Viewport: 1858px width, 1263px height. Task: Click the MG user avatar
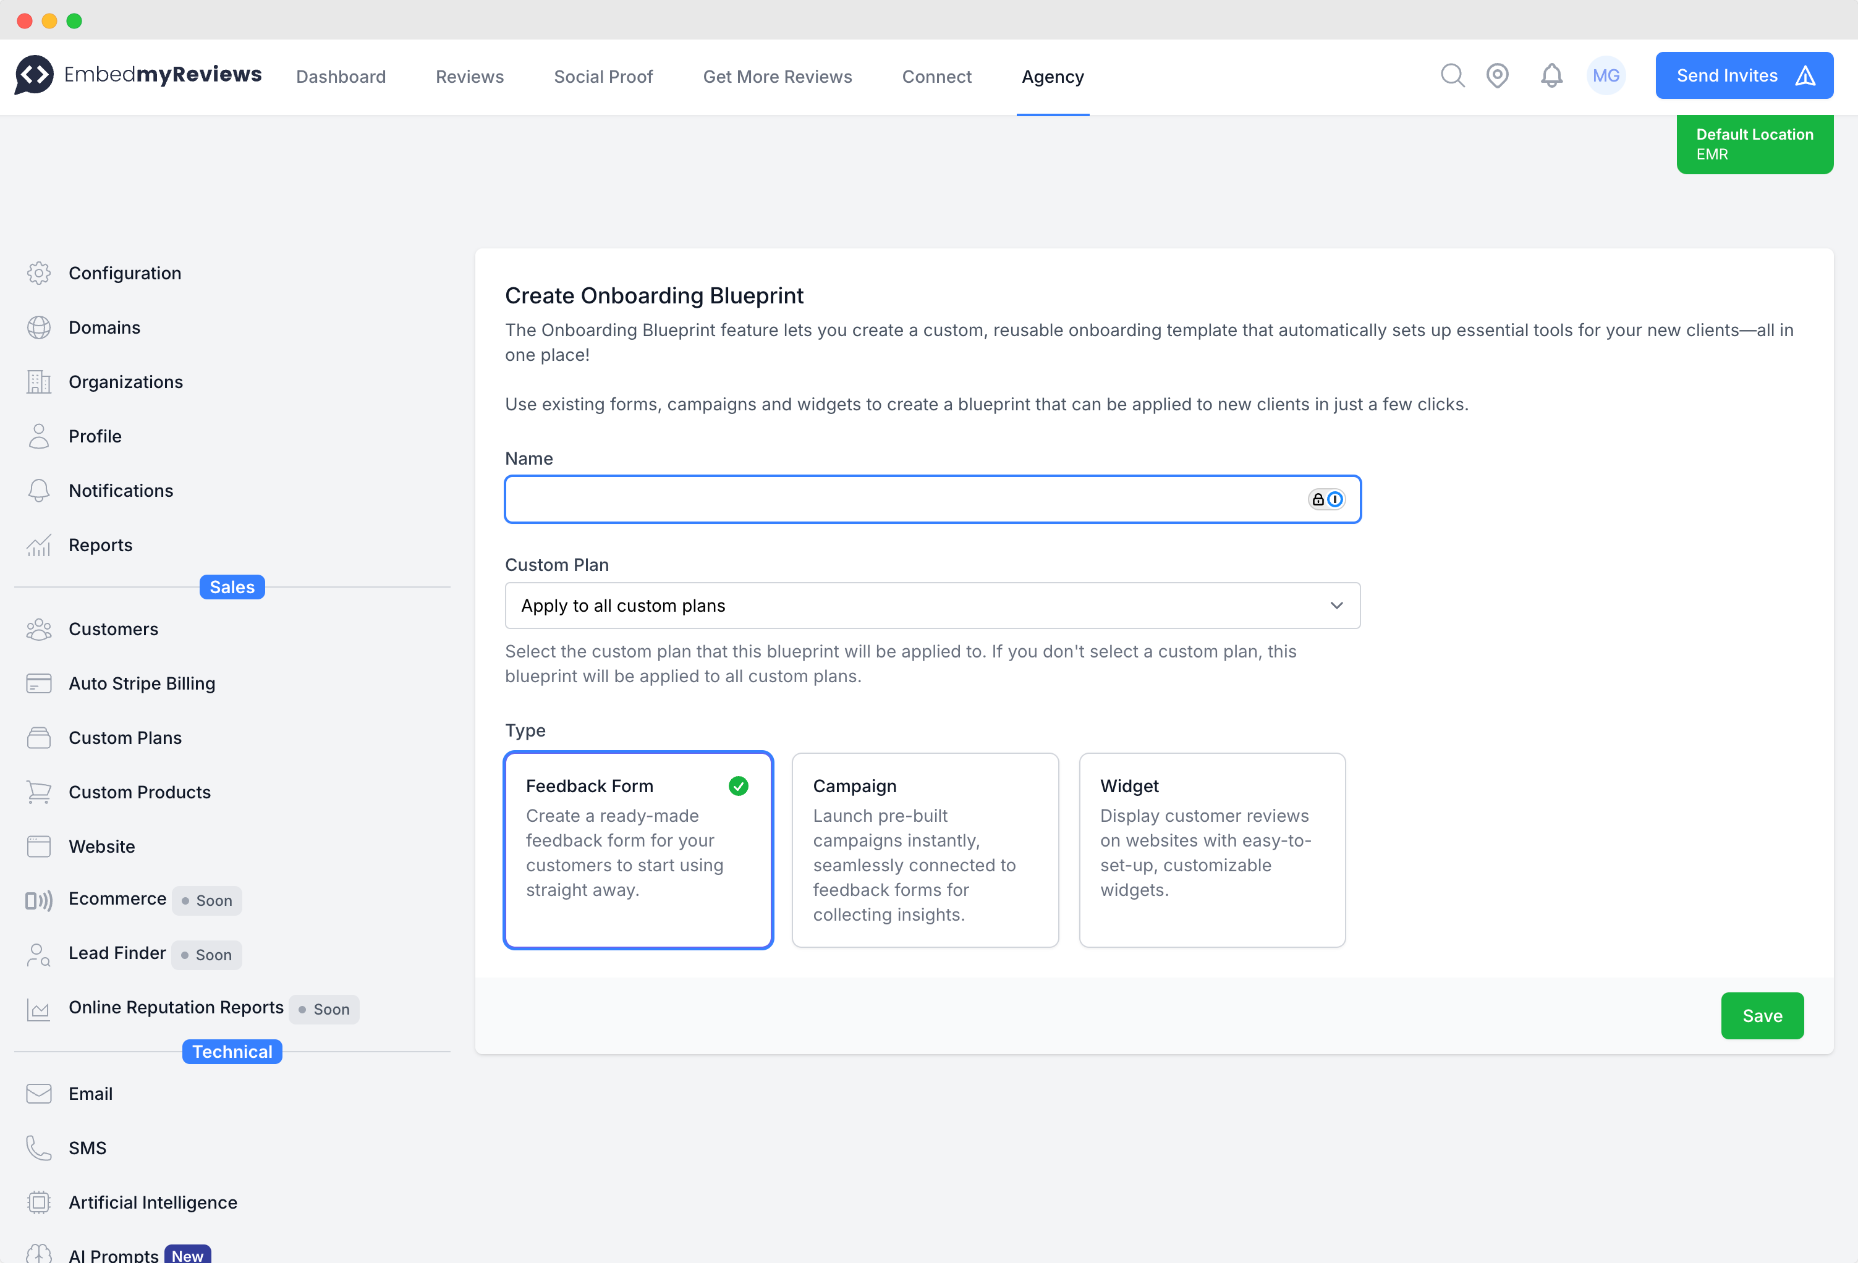click(x=1605, y=76)
